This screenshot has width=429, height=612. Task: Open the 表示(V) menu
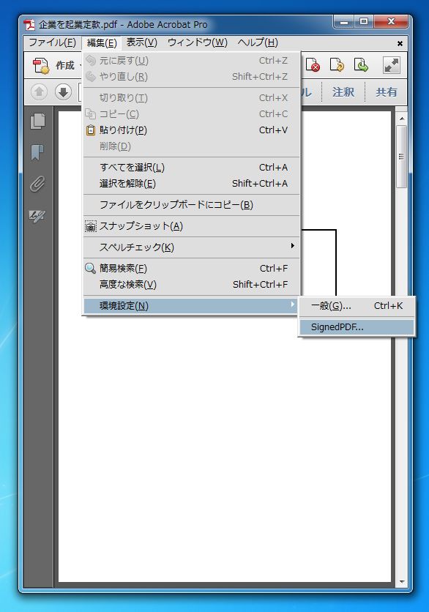pyautogui.click(x=142, y=42)
